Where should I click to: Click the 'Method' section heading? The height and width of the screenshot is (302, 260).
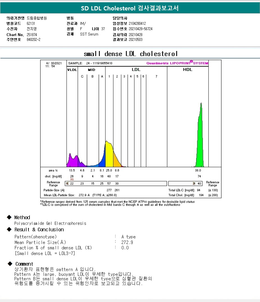tap(22, 217)
